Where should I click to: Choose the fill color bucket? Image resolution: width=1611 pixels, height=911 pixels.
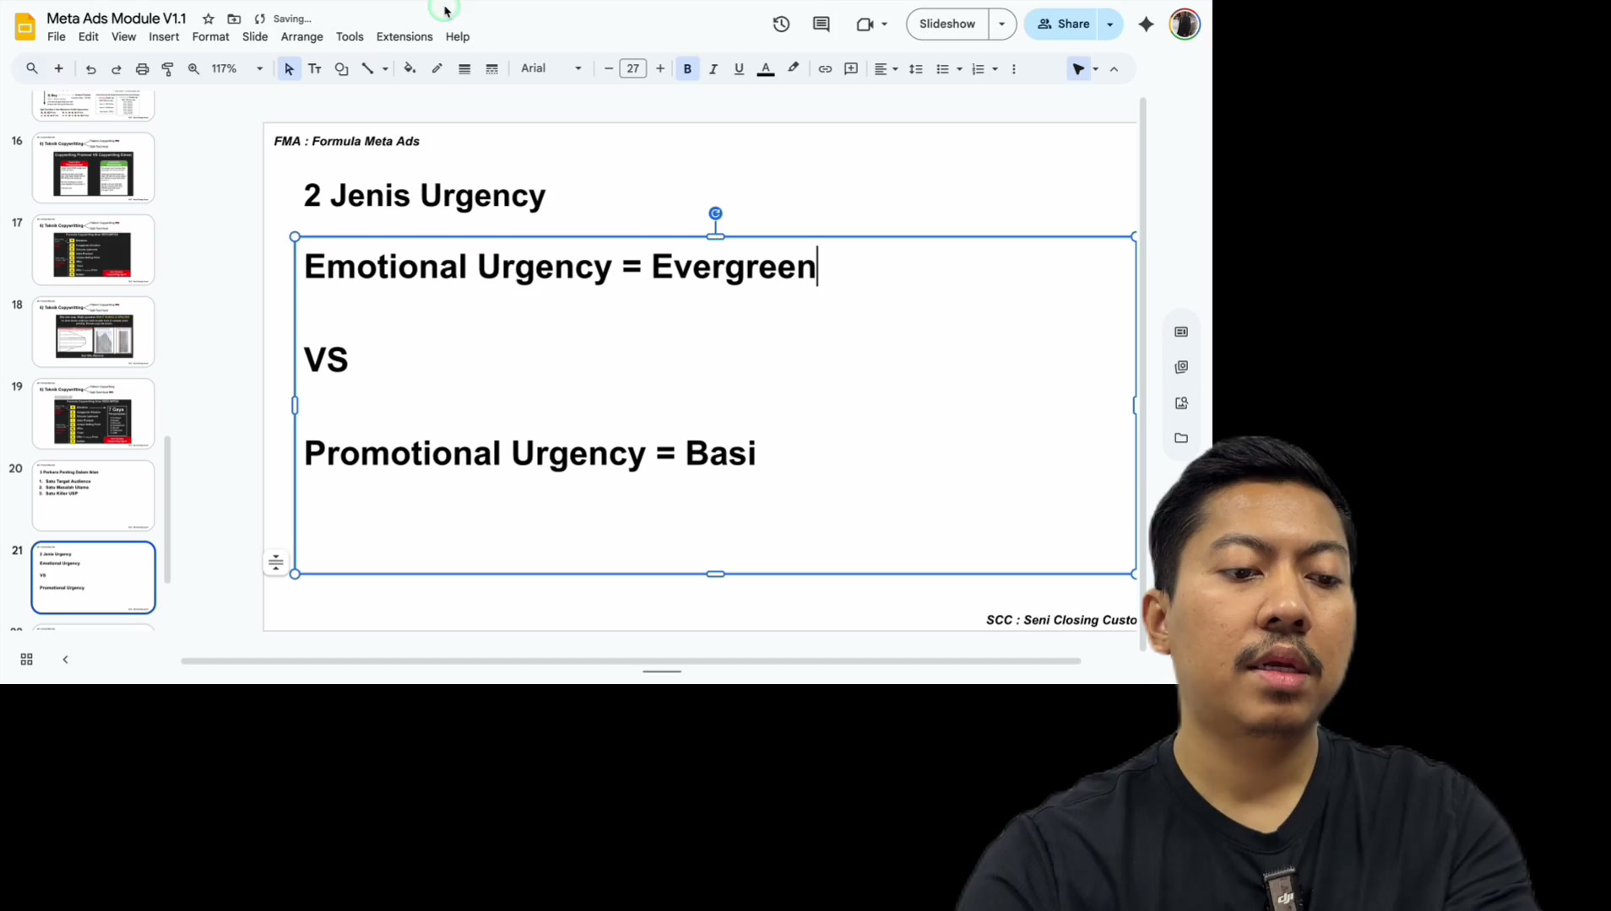click(x=410, y=69)
